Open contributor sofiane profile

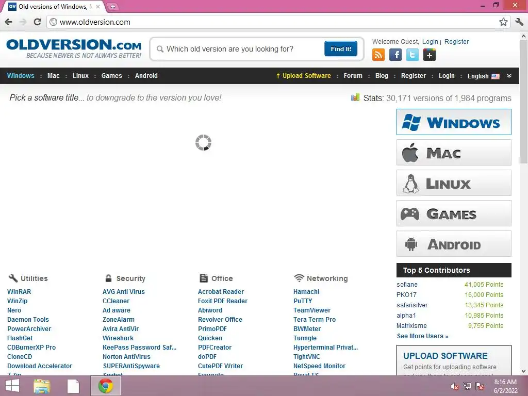pos(407,285)
